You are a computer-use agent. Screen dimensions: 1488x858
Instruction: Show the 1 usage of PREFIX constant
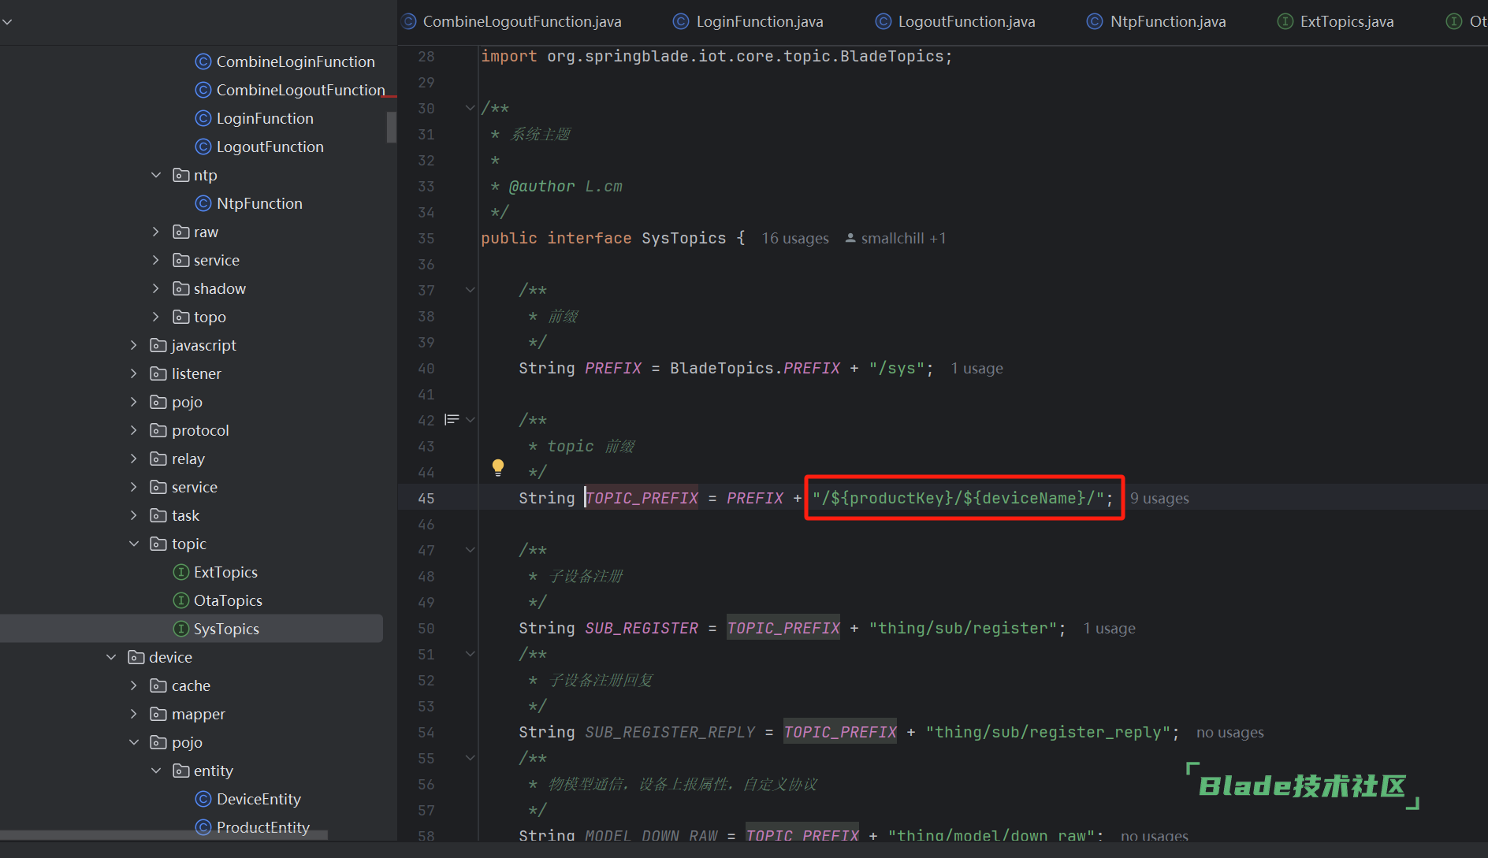pyautogui.click(x=976, y=368)
